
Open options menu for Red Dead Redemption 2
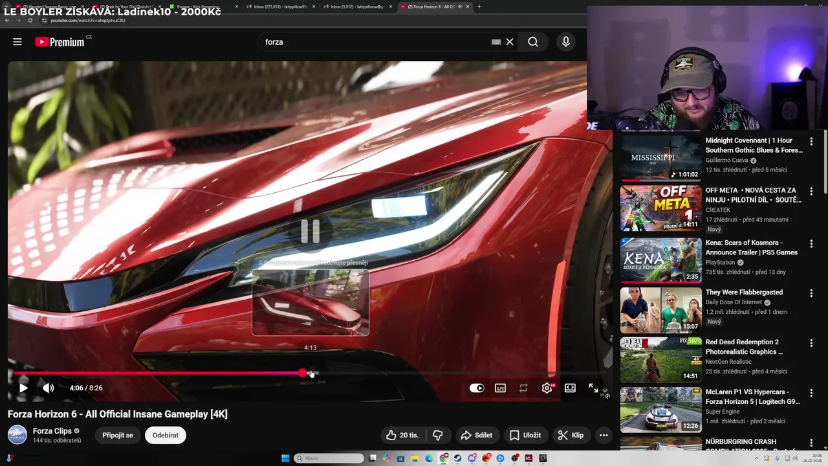click(811, 342)
